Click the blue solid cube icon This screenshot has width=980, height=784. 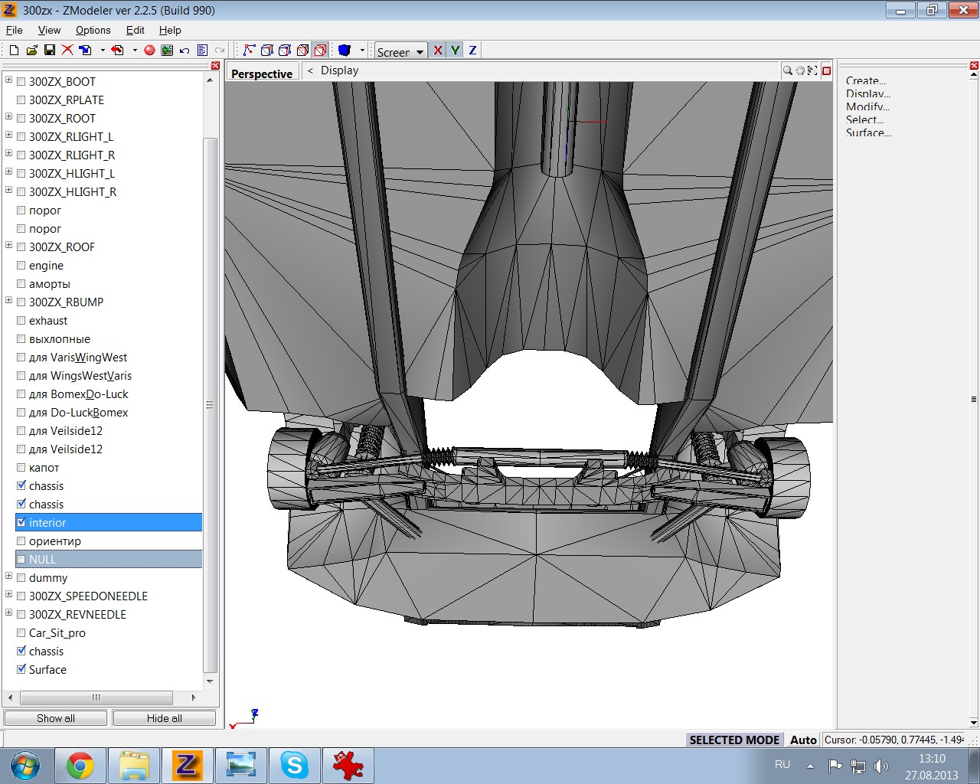point(345,50)
